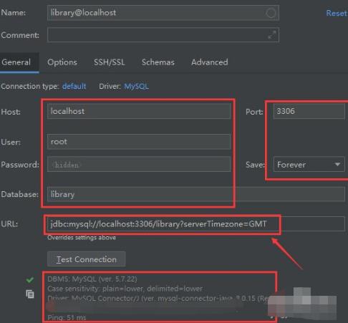Open the Schemas tab
Viewport: 348px width, 323px height.
tap(158, 62)
